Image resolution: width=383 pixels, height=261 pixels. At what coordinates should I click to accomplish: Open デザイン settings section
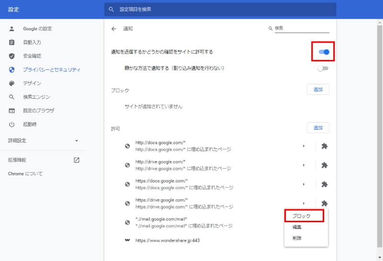[32, 83]
